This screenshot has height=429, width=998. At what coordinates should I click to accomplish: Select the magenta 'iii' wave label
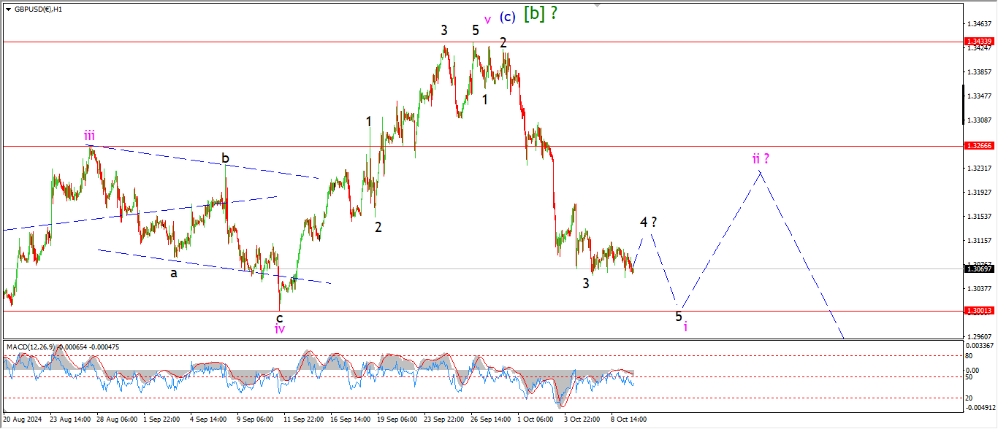[88, 135]
